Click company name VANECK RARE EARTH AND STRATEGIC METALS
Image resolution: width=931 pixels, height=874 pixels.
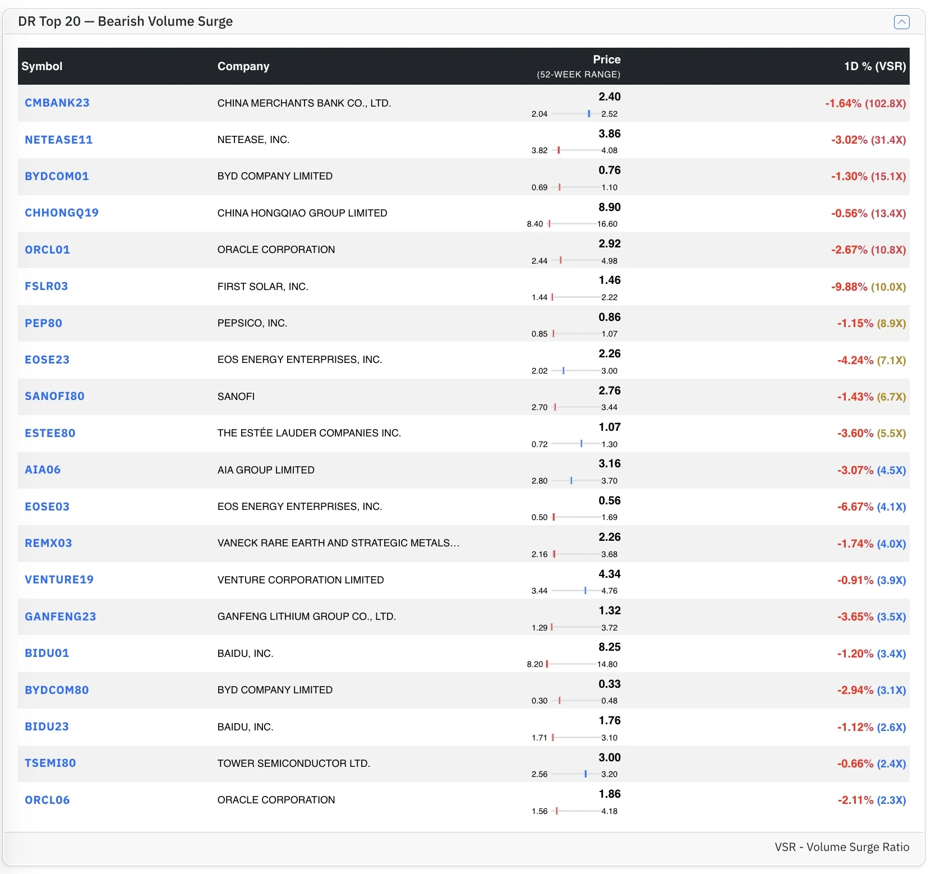338,543
